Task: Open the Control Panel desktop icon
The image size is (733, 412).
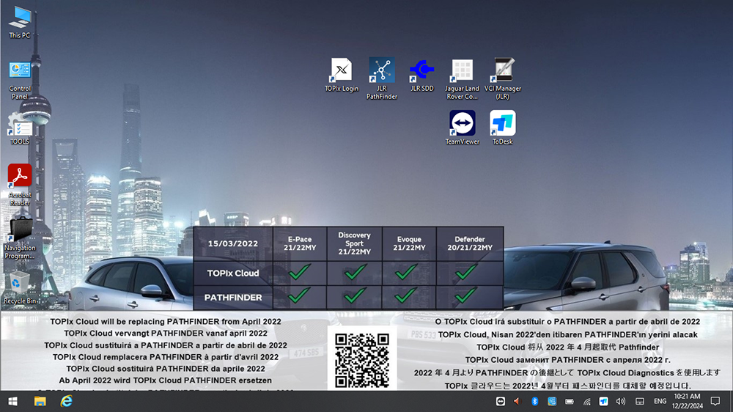Action: (20, 79)
